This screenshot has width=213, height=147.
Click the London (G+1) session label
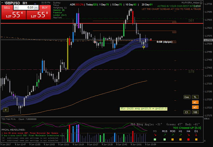60,15
